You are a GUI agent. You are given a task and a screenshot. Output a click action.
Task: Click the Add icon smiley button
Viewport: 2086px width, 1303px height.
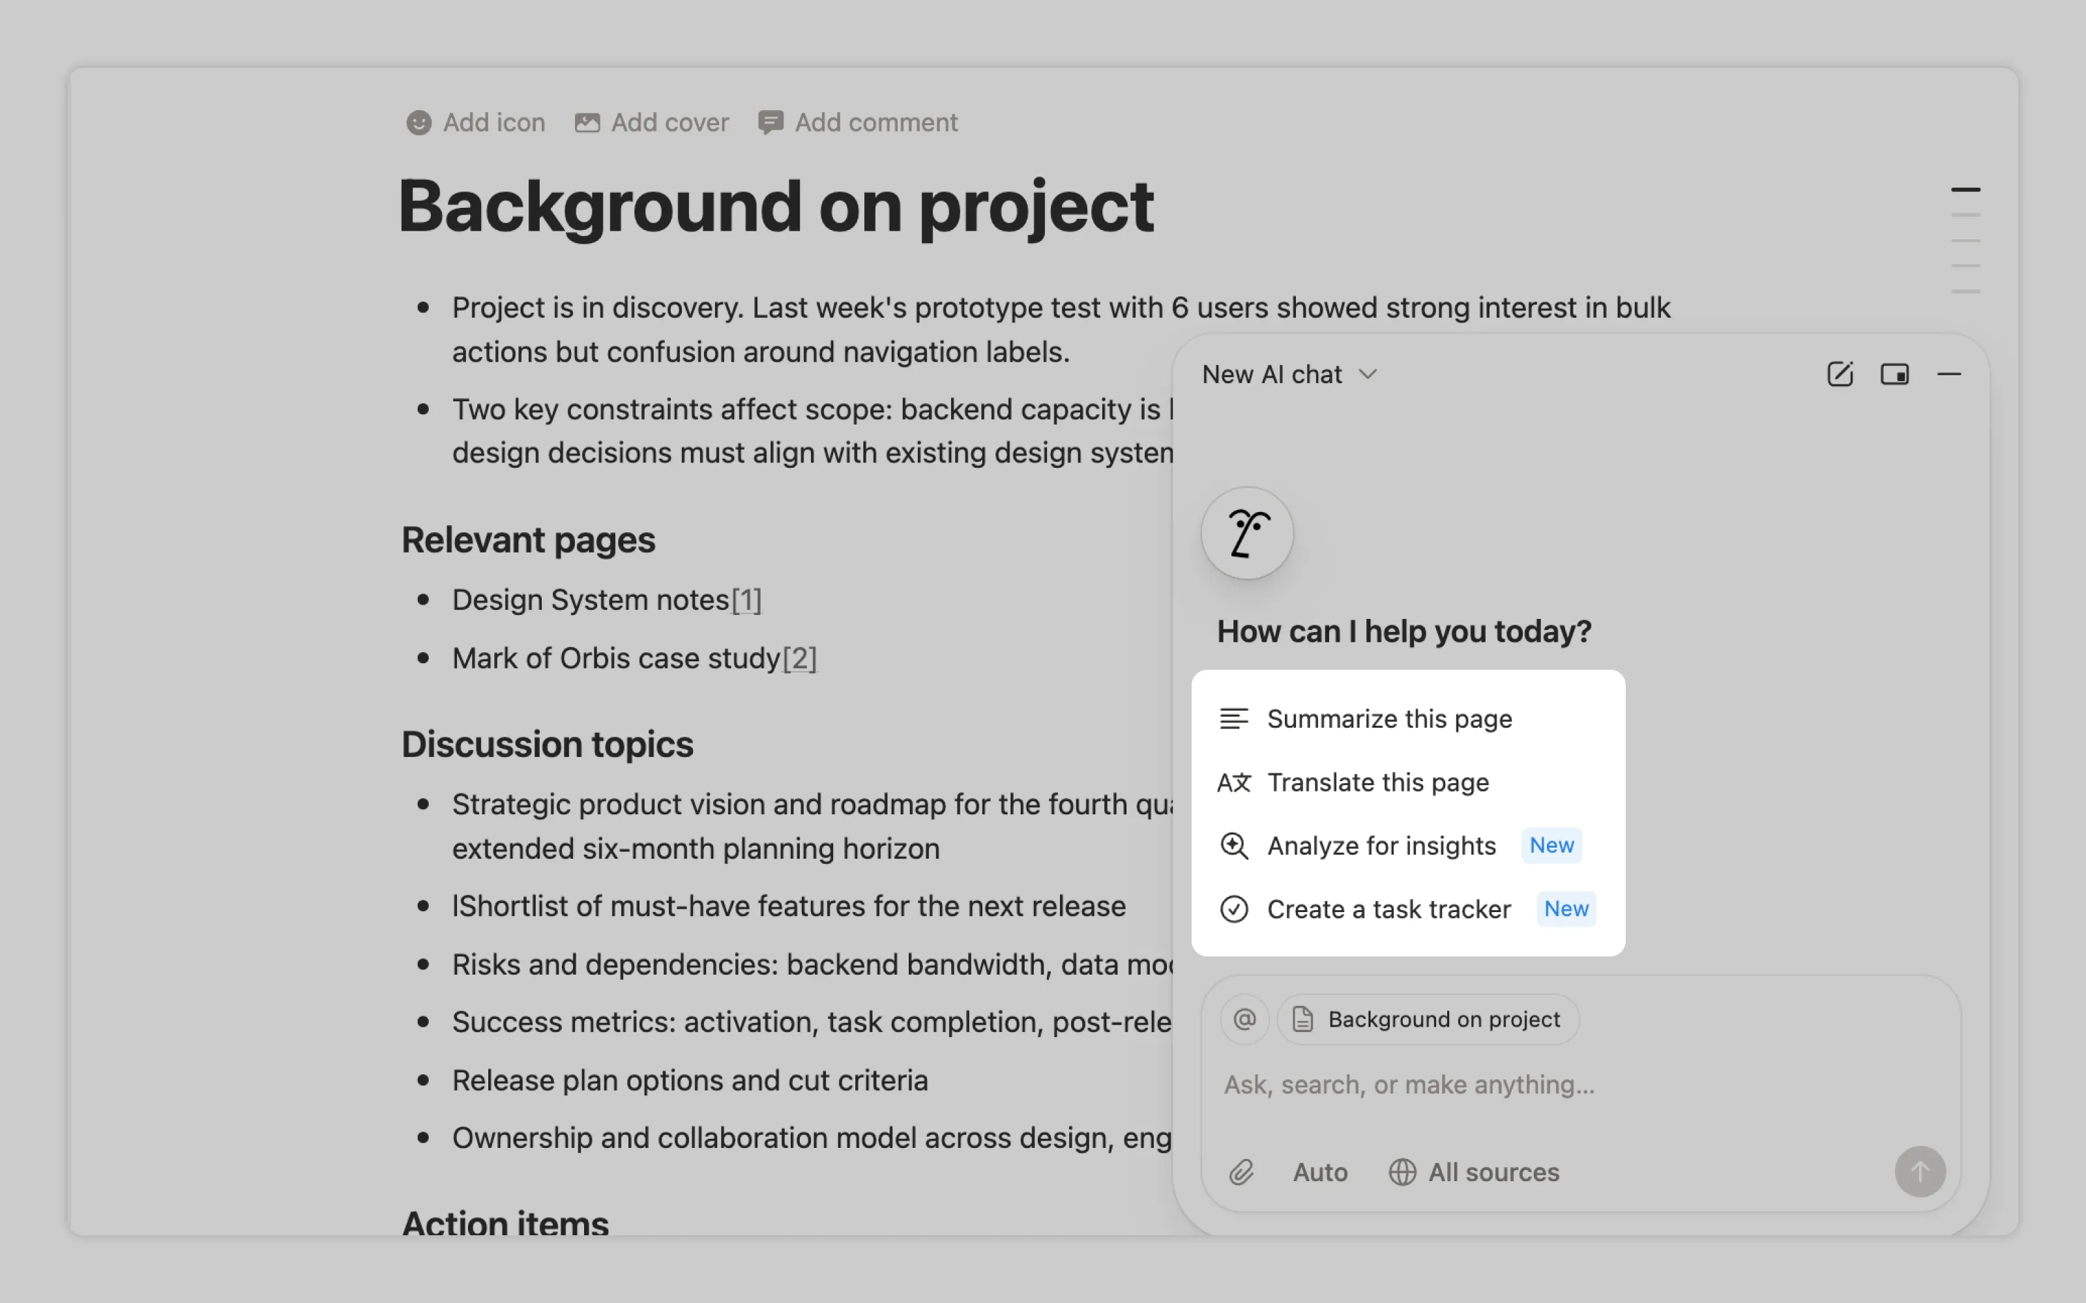(x=475, y=122)
